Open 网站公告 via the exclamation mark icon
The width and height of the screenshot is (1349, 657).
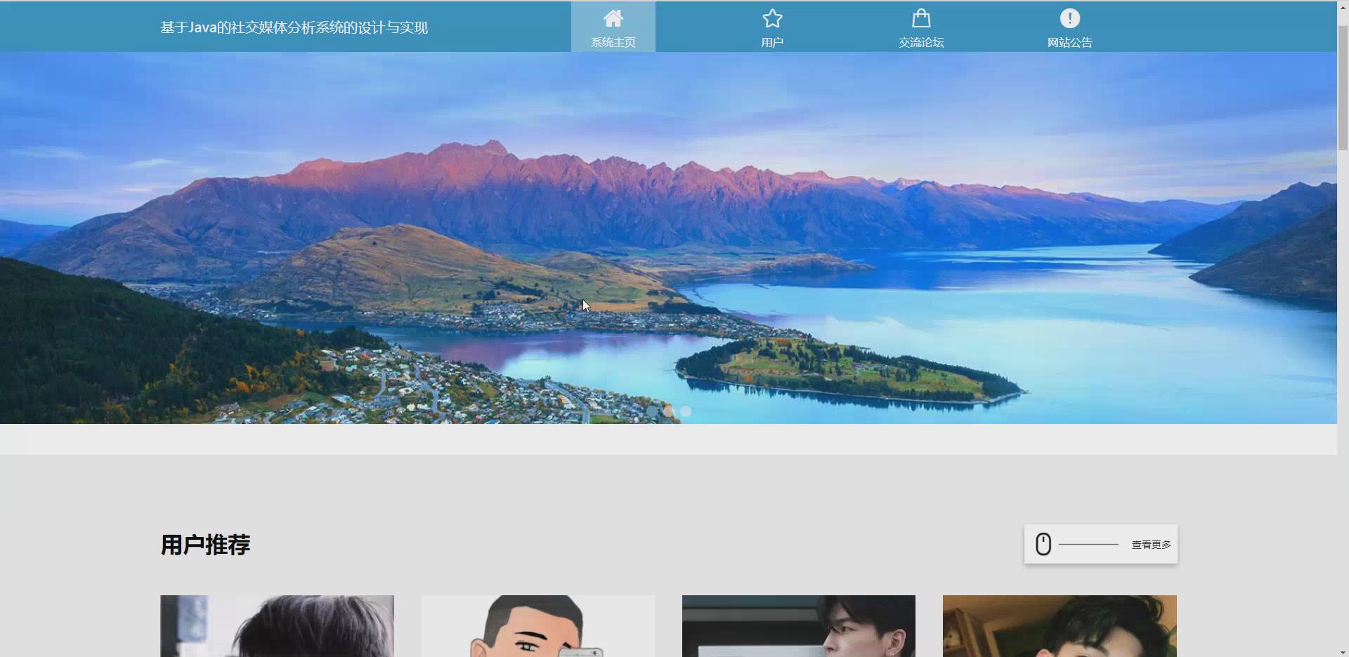coord(1070,18)
